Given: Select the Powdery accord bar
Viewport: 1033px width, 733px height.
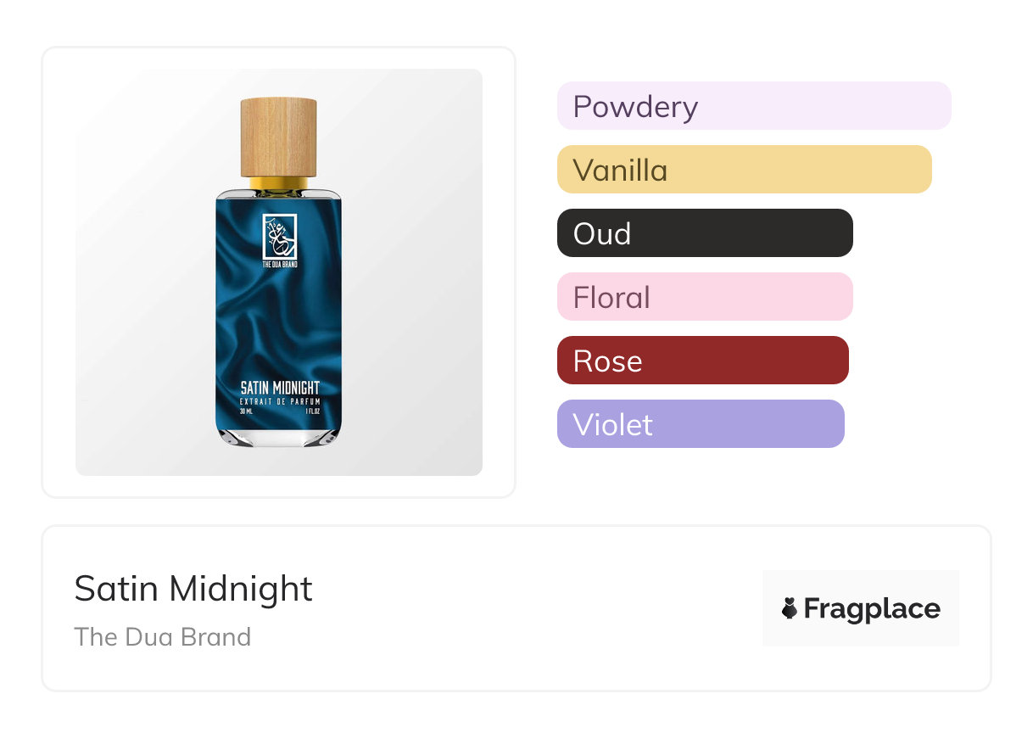Looking at the screenshot, I should (753, 106).
